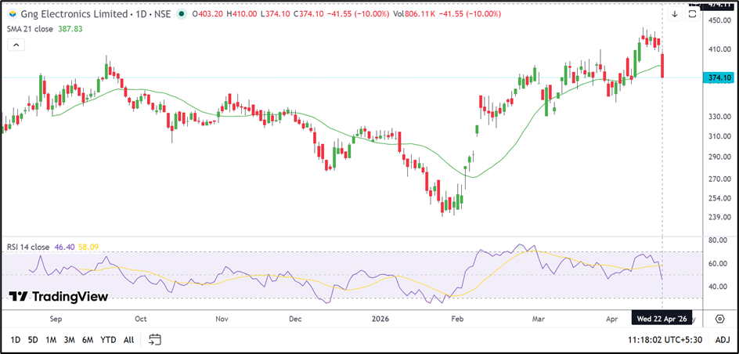Open chart settings gear icon
The image size is (739, 354).
(x=719, y=319)
